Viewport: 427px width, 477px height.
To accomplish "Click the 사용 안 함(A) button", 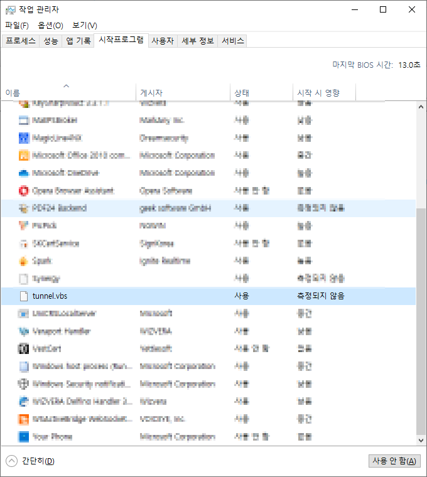I will (x=394, y=461).
